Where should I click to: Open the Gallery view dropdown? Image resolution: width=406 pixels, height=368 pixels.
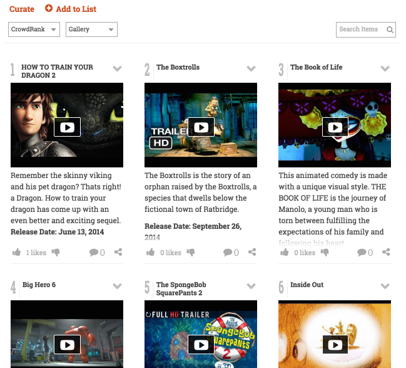(x=91, y=29)
